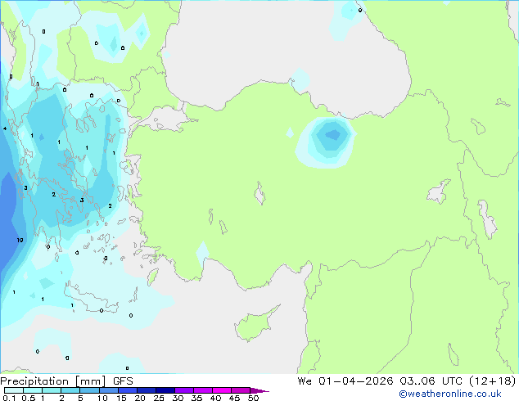Image resolution: width=519 pixels, height=401 pixels.
Task: Click the "We 01-04-2026" date text
Action: click(345, 381)
